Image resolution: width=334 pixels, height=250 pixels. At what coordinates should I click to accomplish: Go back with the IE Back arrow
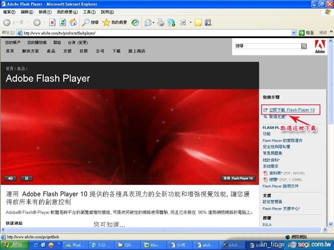click(7, 22)
